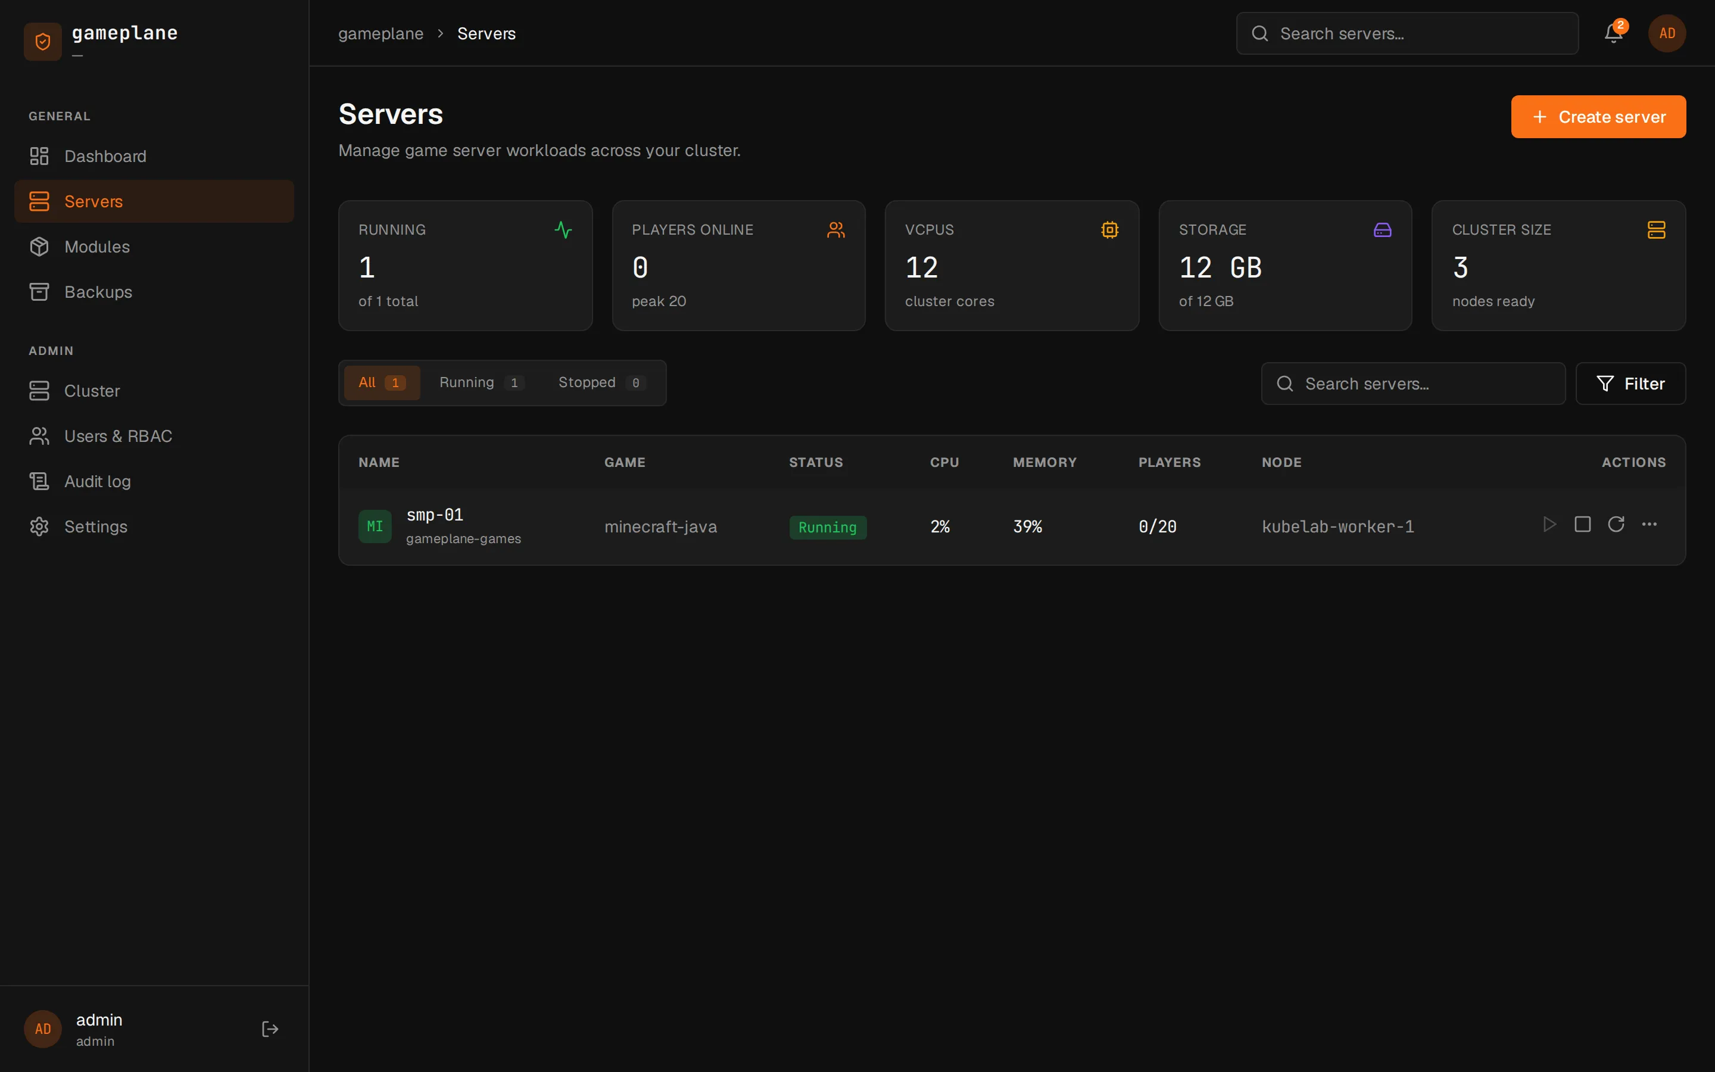Click the Cluster server-stack sidebar icon
Image resolution: width=1715 pixels, height=1072 pixels.
[39, 391]
